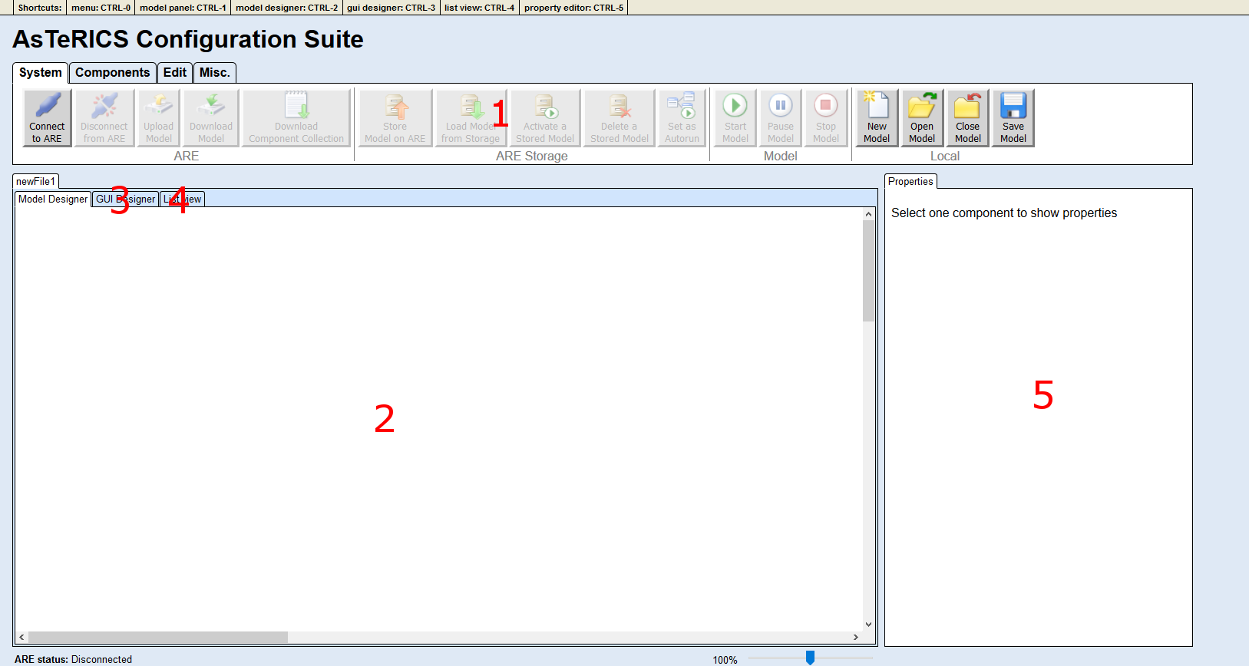Click the vertical scrollbar thumb in designer
Viewport: 1249px width, 666px height.
(x=869, y=271)
